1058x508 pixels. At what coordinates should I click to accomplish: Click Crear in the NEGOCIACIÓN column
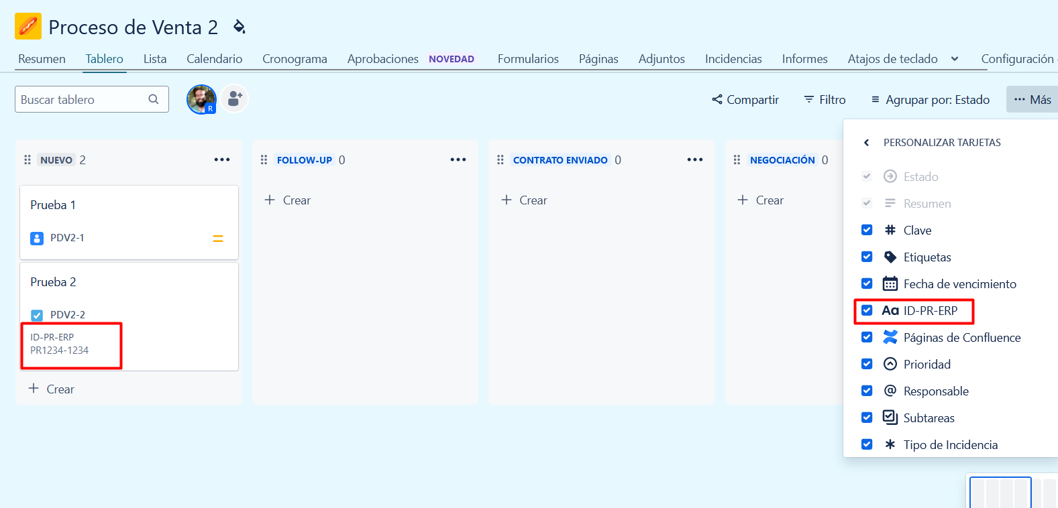coord(760,200)
